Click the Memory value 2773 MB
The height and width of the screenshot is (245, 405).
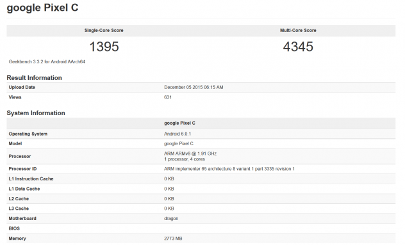(173, 239)
